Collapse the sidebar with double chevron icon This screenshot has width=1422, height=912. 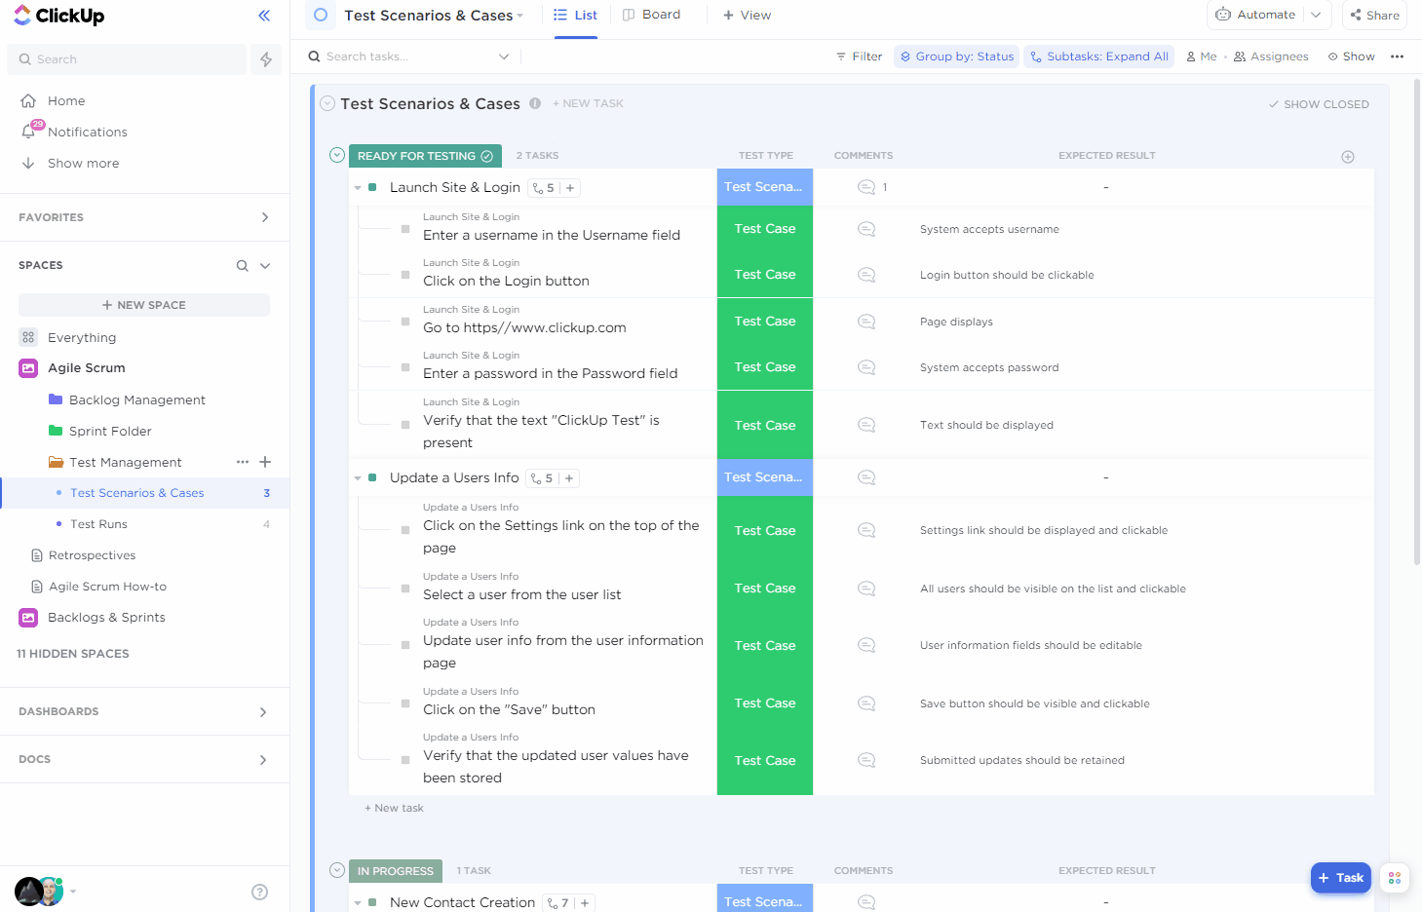(x=264, y=16)
